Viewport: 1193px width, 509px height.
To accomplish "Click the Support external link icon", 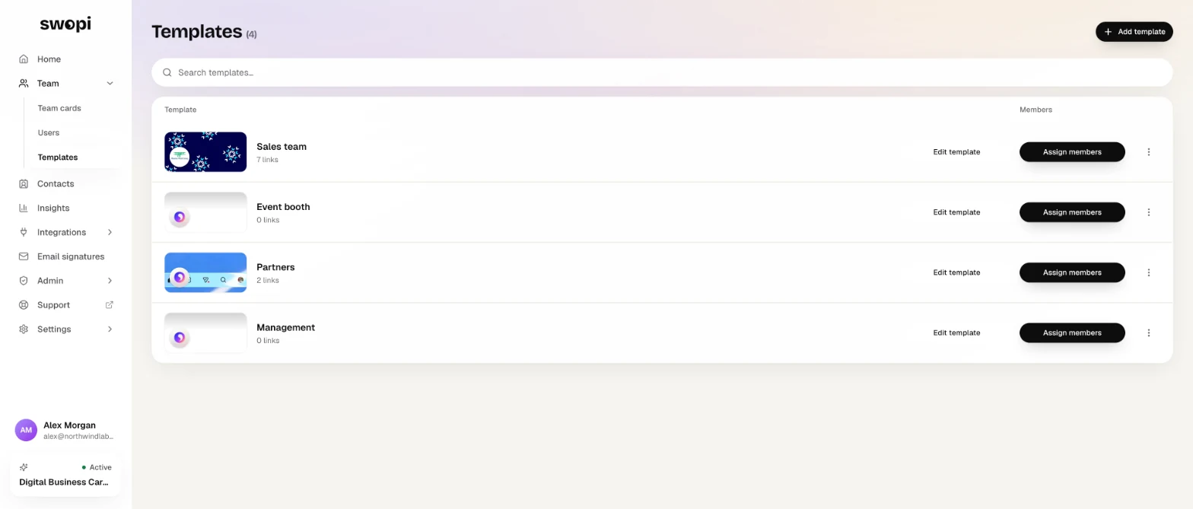I will point(110,305).
